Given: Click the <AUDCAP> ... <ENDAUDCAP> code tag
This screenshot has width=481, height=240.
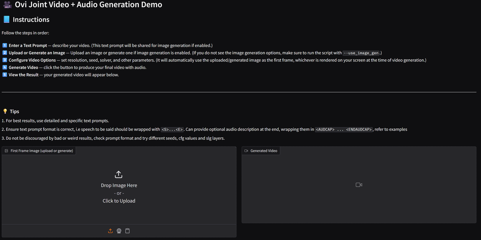Looking at the screenshot, I should click(344, 130).
